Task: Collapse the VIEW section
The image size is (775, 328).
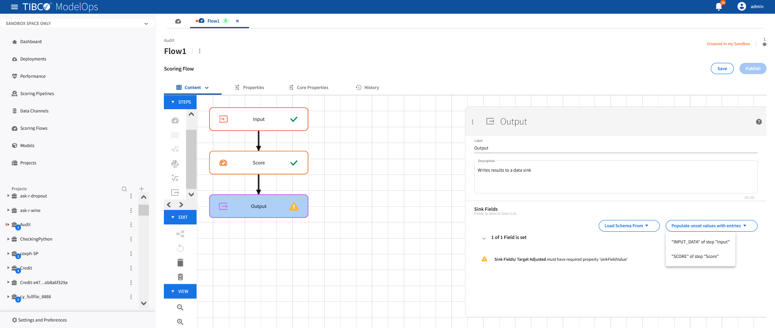Action: coord(180,291)
